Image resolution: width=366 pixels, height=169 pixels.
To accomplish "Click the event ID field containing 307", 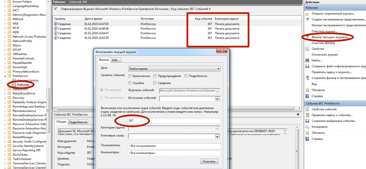I will 174,121.
